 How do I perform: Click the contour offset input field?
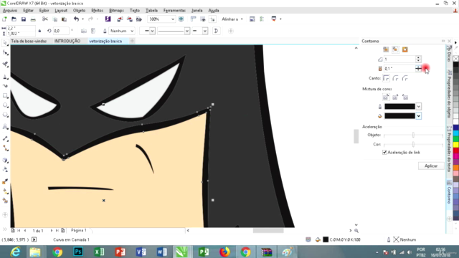[399, 69]
